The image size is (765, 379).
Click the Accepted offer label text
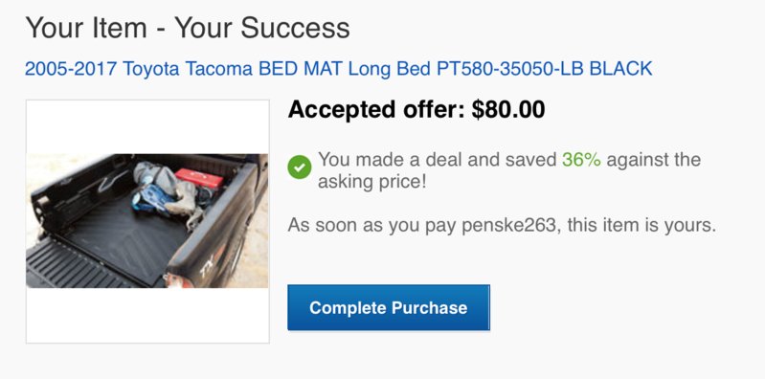[376, 109]
